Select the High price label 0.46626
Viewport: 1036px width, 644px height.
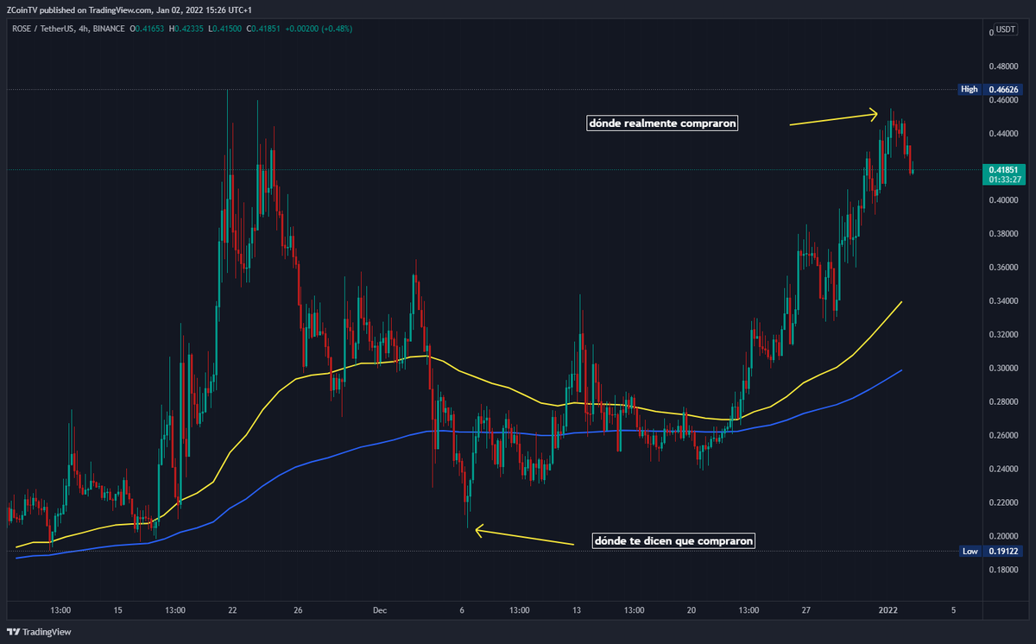coord(1002,89)
